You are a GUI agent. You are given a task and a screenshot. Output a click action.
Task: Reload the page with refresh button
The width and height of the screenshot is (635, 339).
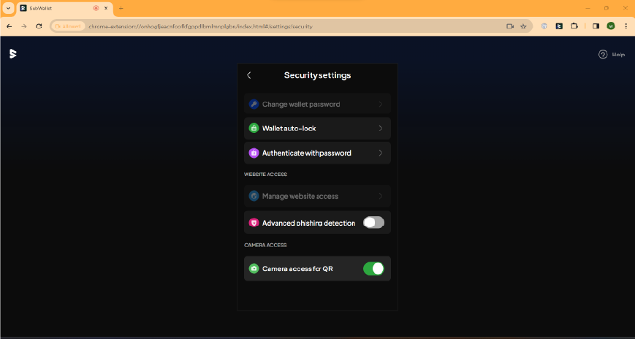click(x=39, y=26)
